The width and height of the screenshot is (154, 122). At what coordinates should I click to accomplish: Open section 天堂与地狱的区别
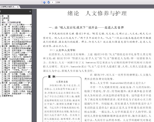(18, 63)
